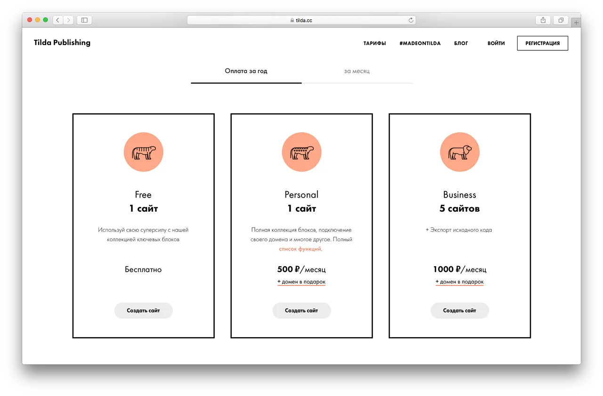The height and width of the screenshot is (396, 603).
Task: Open the #MADEONTILDA menu item
Action: pyautogui.click(x=420, y=43)
